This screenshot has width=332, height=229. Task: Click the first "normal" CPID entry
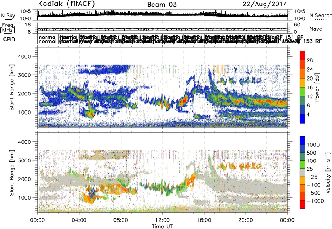click(x=48, y=37)
